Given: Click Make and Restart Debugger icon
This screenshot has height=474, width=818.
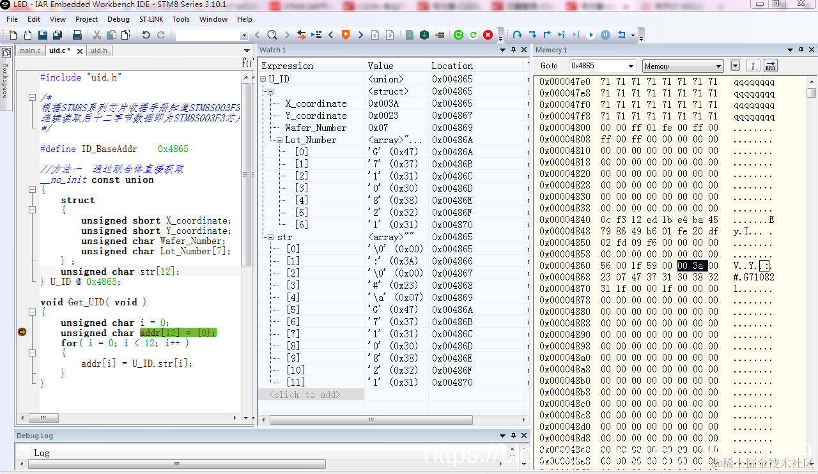Looking at the screenshot, I should tap(458, 35).
